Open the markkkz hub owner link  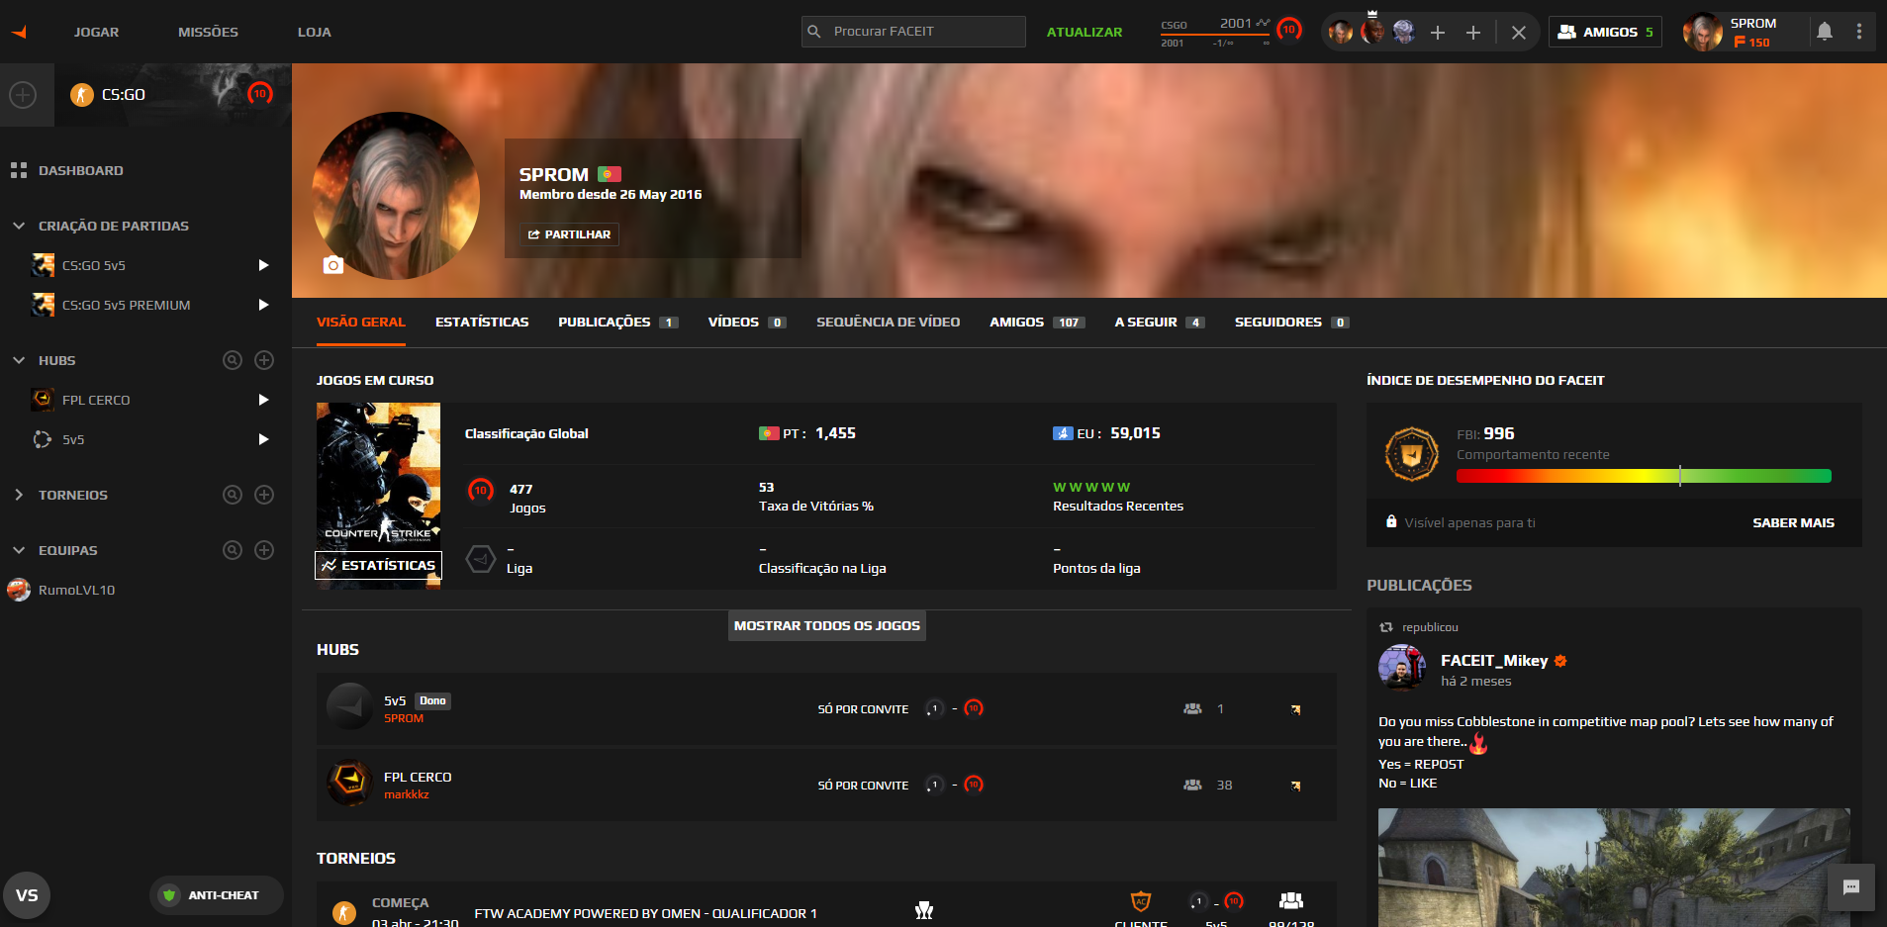[407, 794]
